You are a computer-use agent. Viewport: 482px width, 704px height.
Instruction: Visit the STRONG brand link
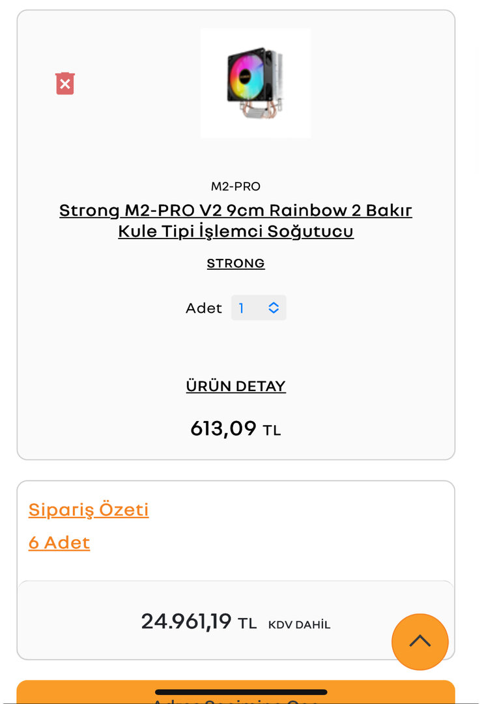(x=236, y=263)
